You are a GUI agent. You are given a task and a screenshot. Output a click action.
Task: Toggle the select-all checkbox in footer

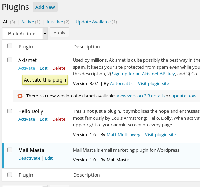pyautogui.click(x=9, y=175)
